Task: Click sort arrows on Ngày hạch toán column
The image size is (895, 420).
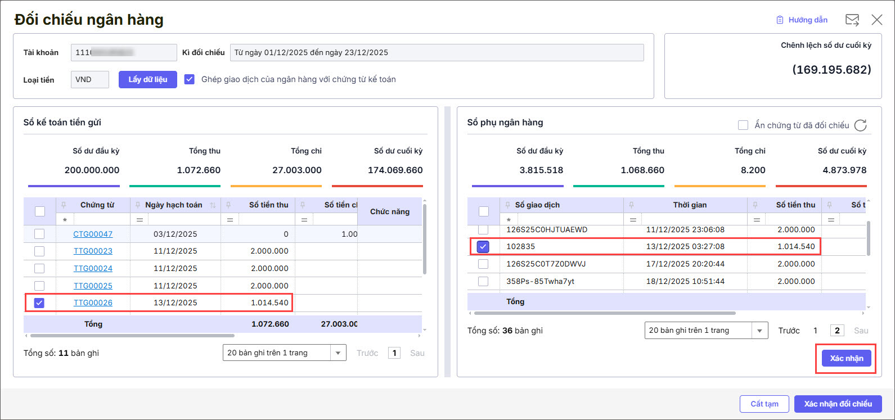Action: [213, 205]
